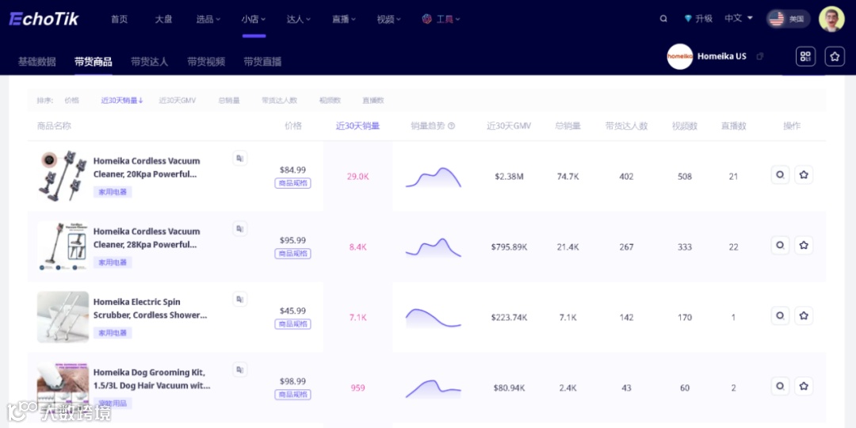The height and width of the screenshot is (428, 856).
Task: Open Homeika Cordless Vacuum 20Kpa product link
Action: click(147, 167)
